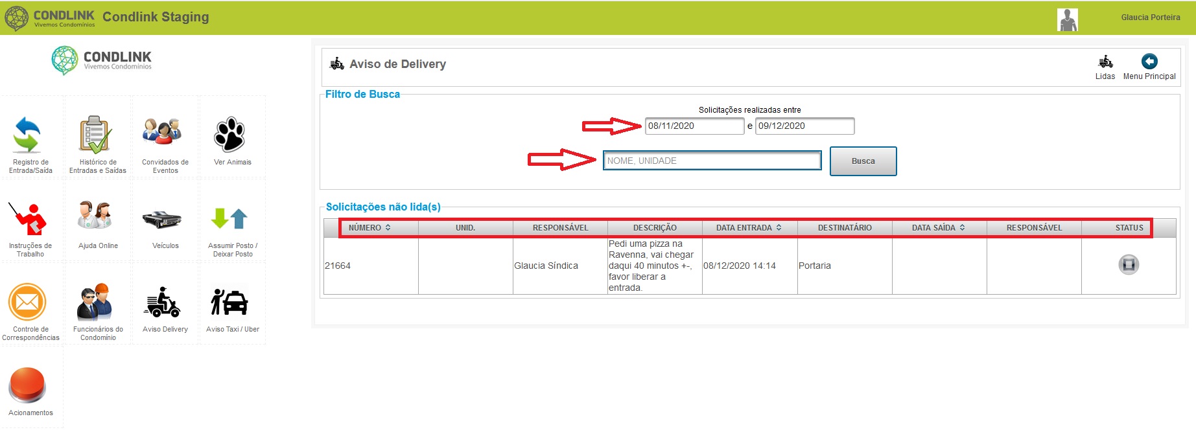Open Convidados de Eventos icon
This screenshot has height=432, width=1196.
[x=162, y=131]
